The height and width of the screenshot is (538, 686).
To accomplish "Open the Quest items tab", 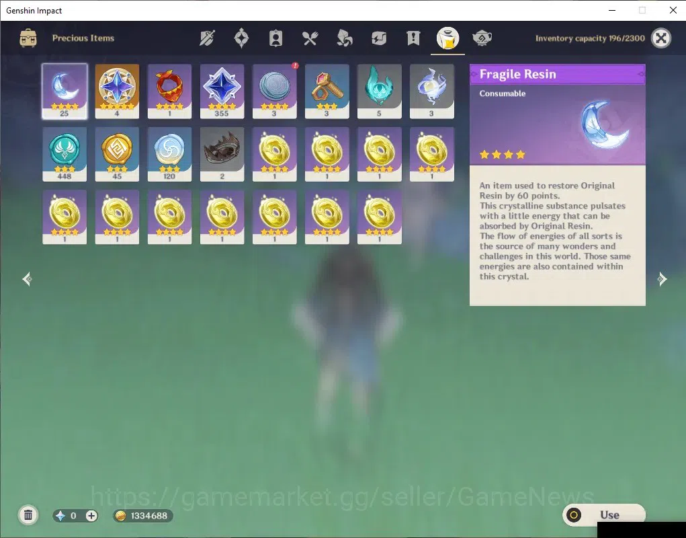I will pyautogui.click(x=413, y=38).
